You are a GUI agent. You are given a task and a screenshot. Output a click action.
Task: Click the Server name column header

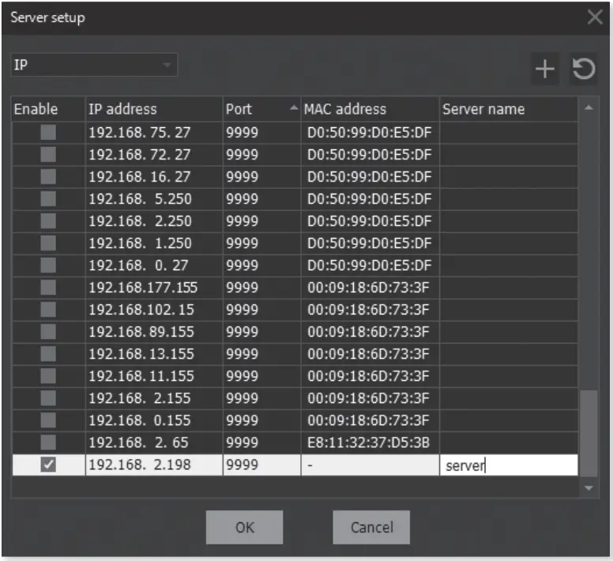509,109
